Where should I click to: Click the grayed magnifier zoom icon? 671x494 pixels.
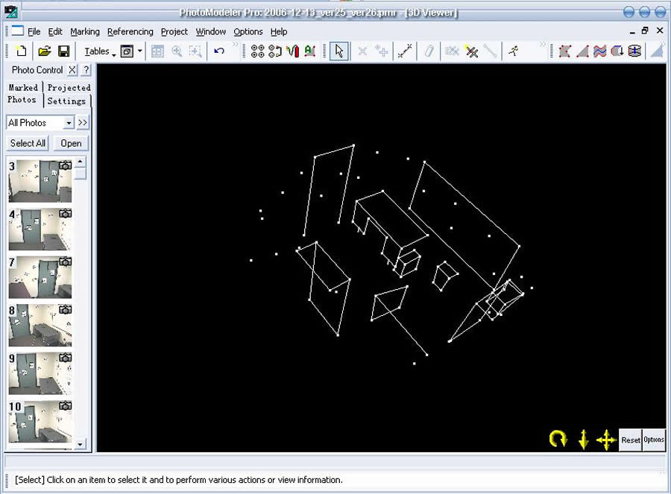[x=177, y=51]
